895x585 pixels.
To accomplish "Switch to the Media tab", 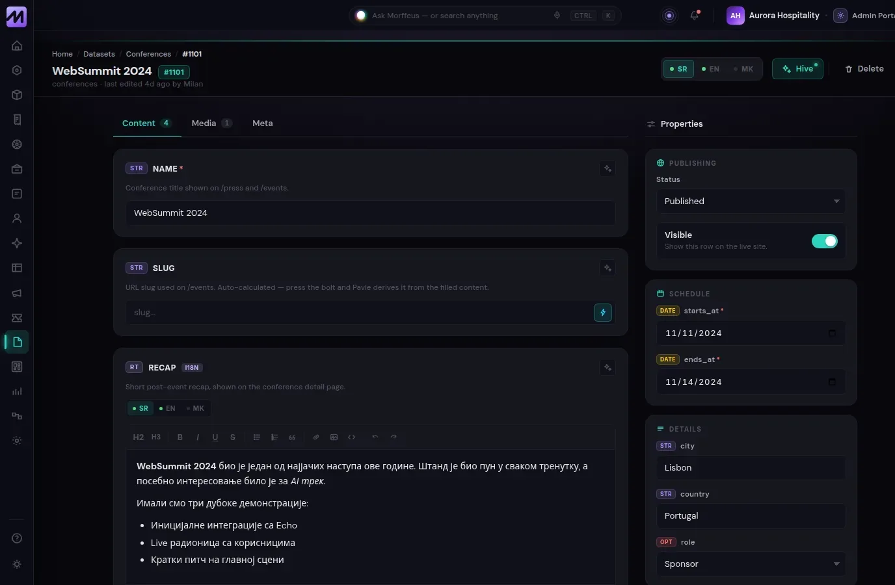I will 211,123.
